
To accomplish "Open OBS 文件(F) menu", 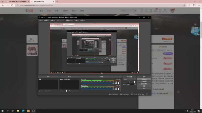I will [x=41, y=20].
